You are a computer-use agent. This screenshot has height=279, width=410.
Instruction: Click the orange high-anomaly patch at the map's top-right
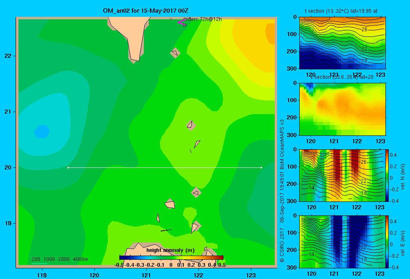tap(270, 33)
